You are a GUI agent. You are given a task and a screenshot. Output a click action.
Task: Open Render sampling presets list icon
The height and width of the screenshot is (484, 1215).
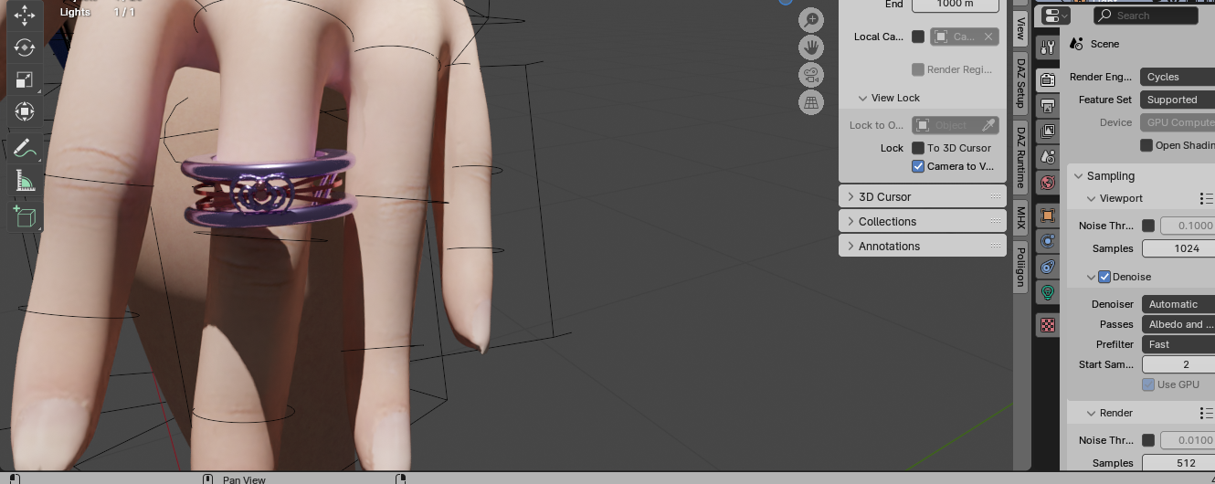tap(1206, 413)
